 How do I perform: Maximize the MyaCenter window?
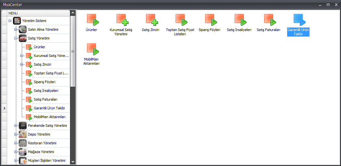pos(328,5)
